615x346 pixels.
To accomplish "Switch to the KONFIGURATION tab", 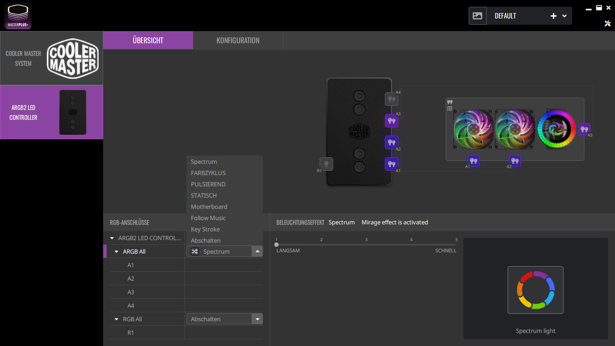I will pos(238,40).
